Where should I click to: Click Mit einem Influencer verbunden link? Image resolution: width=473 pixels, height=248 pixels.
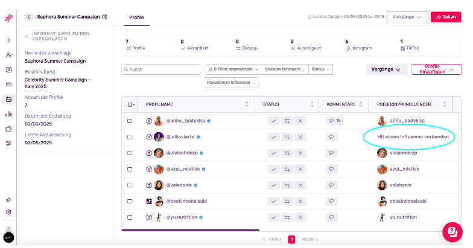[413, 136]
